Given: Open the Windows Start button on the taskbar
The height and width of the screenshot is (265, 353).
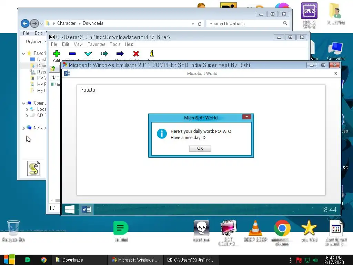Looking at the screenshot, I should [x=9, y=259].
